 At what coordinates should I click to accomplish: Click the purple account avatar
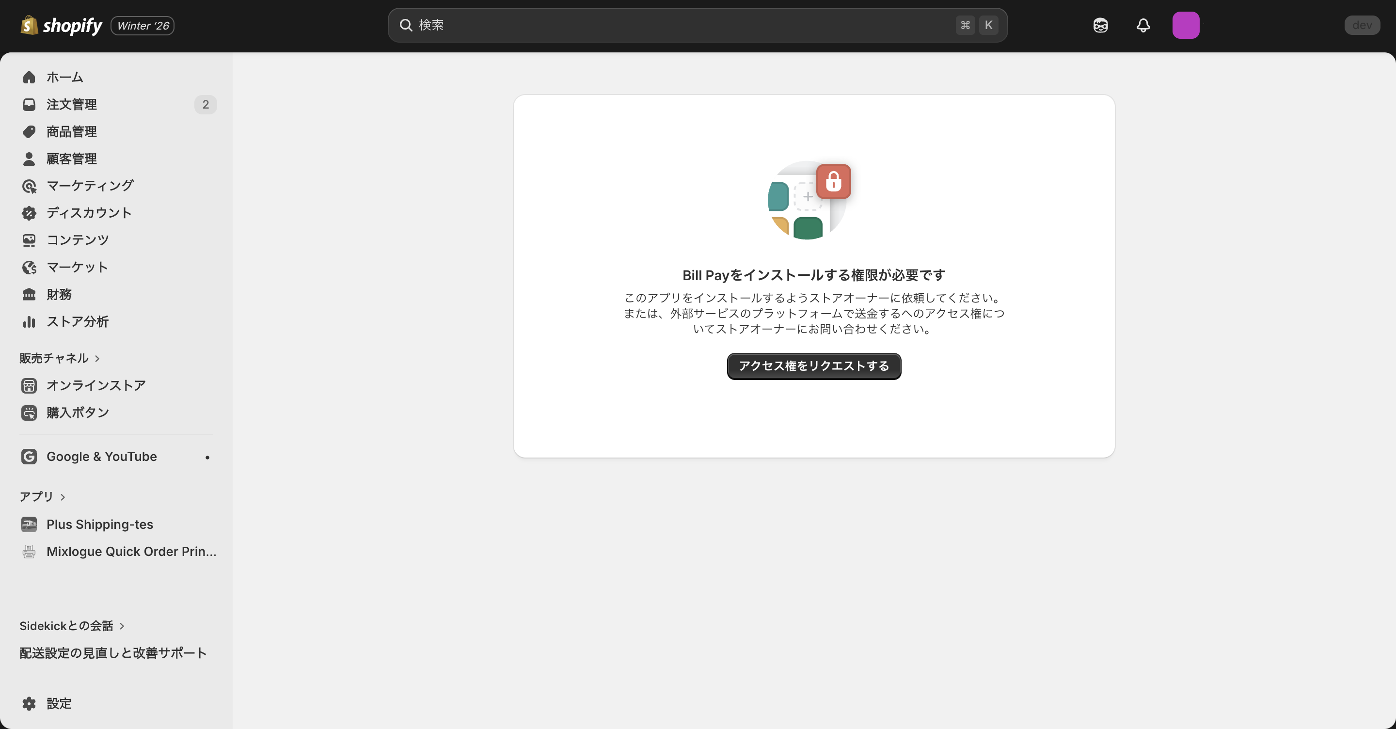[x=1186, y=25]
